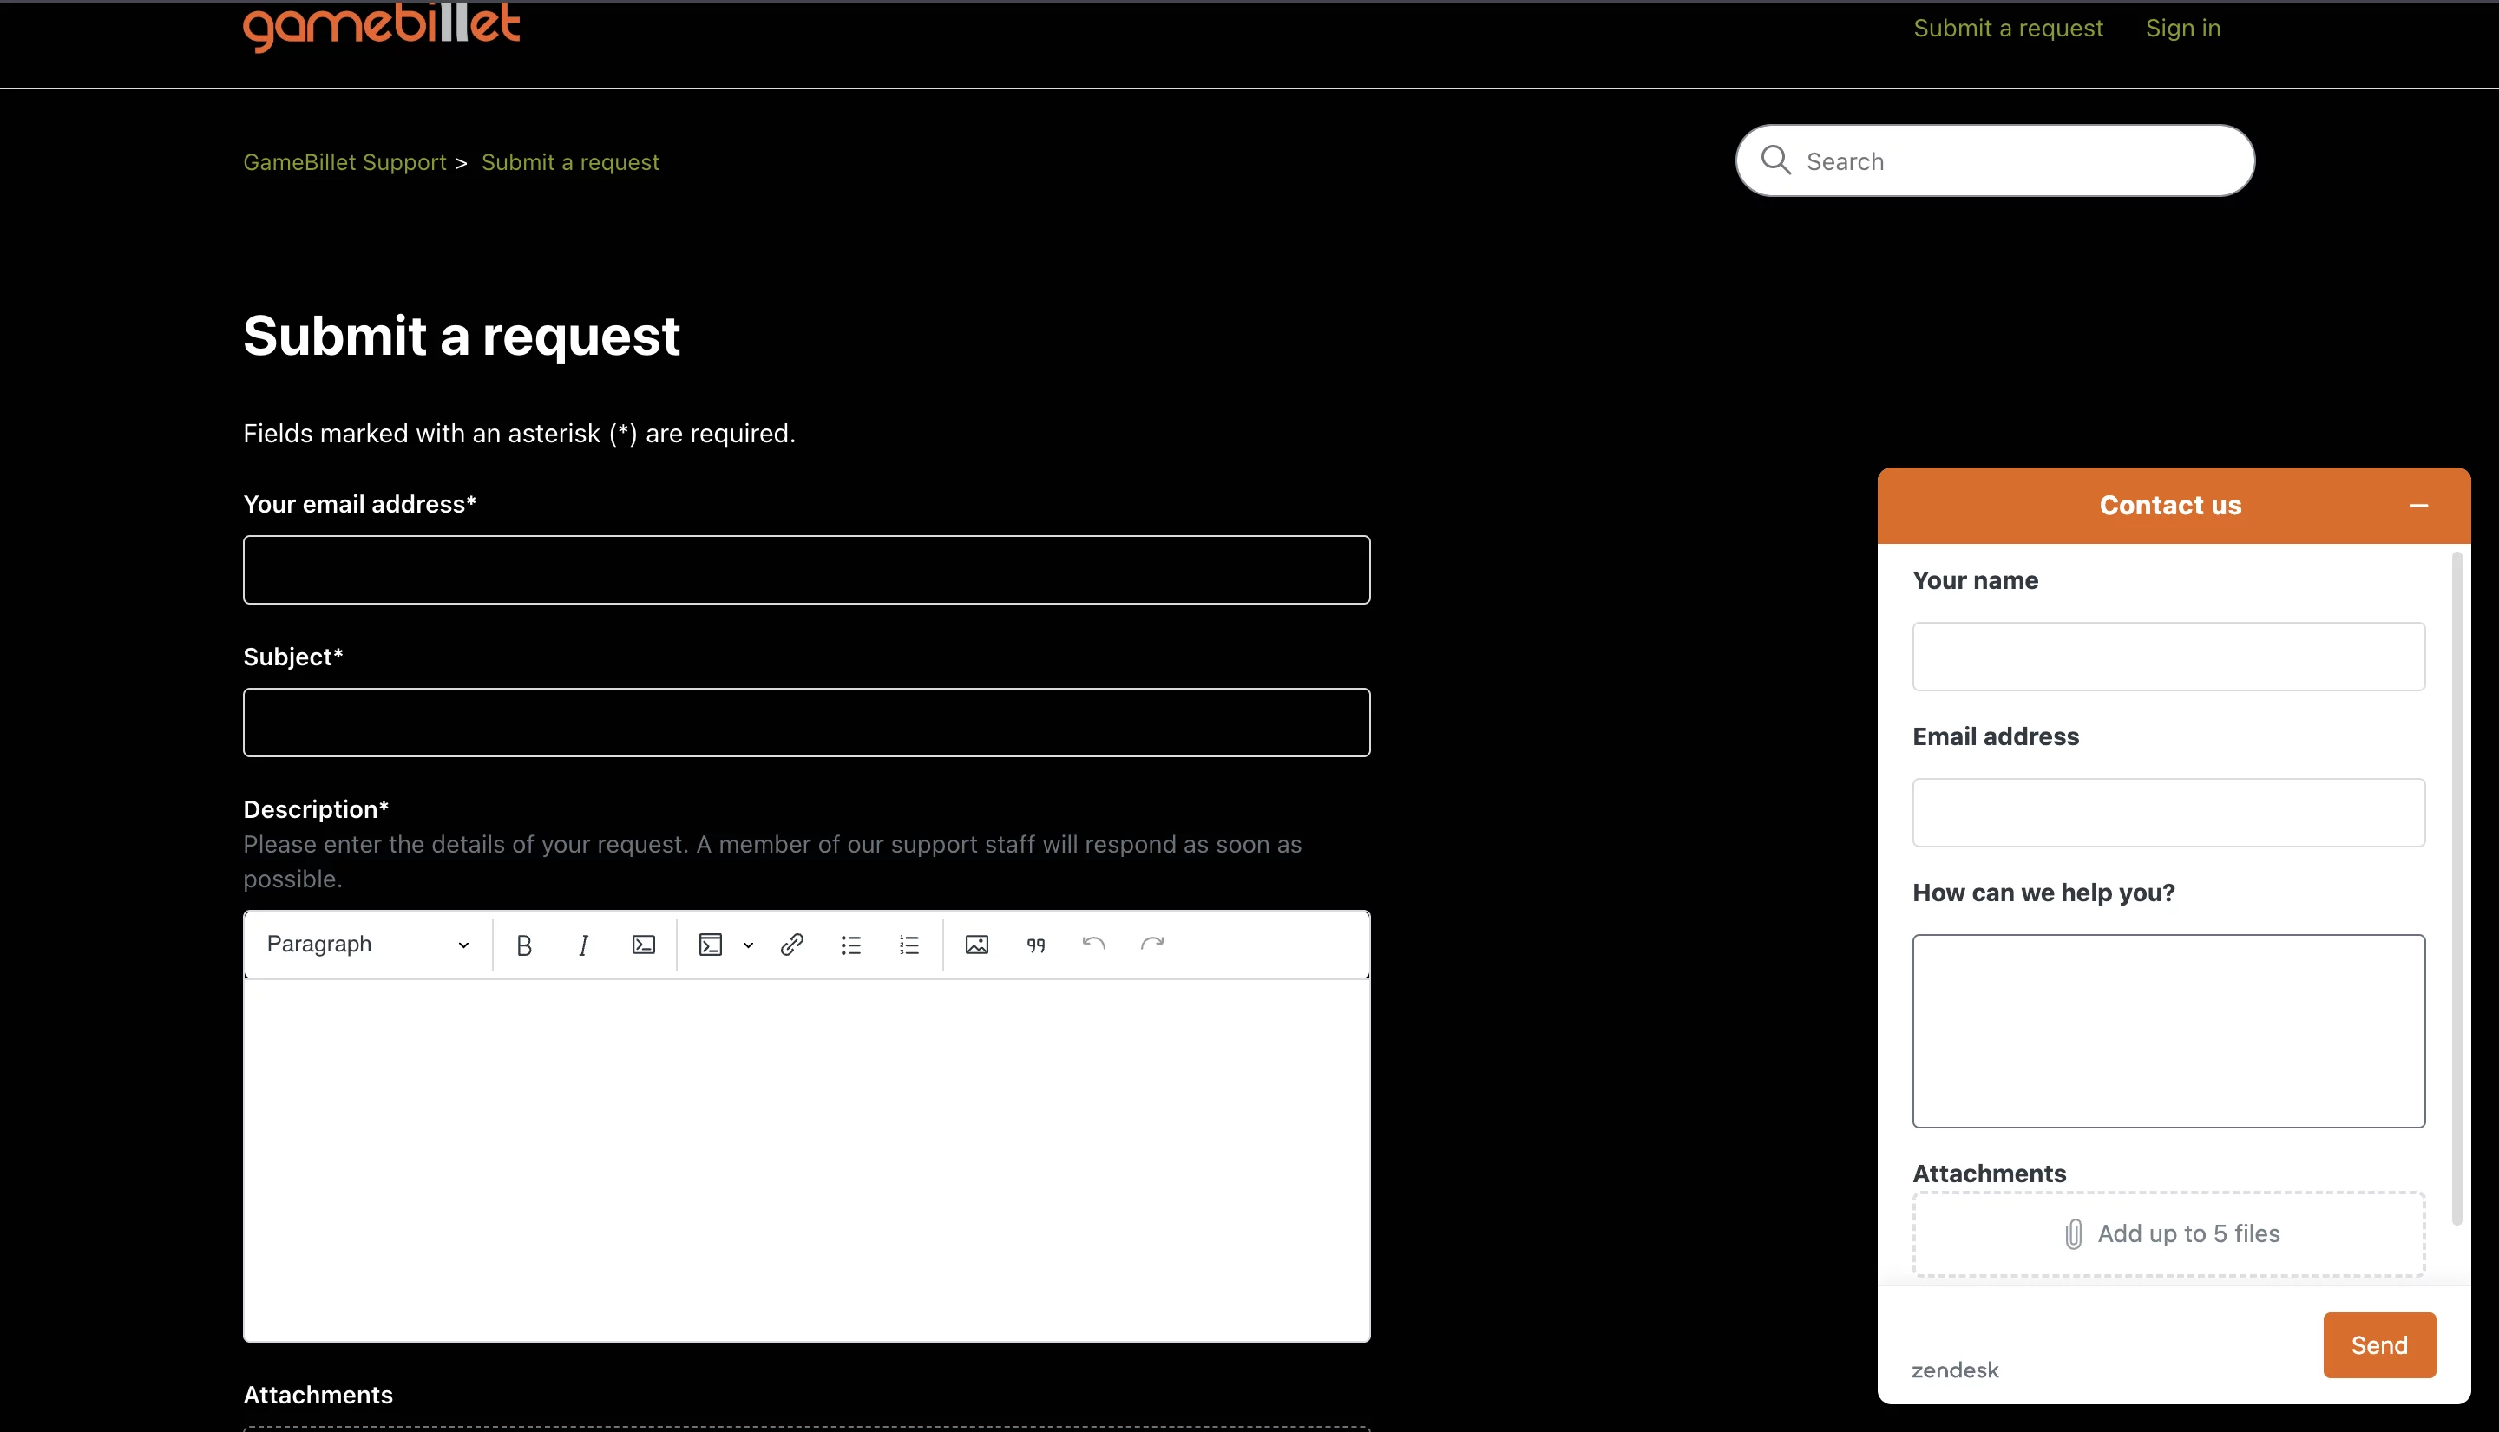2499x1432 pixels.
Task: Open Sign in from top navigation
Action: tap(2182, 29)
